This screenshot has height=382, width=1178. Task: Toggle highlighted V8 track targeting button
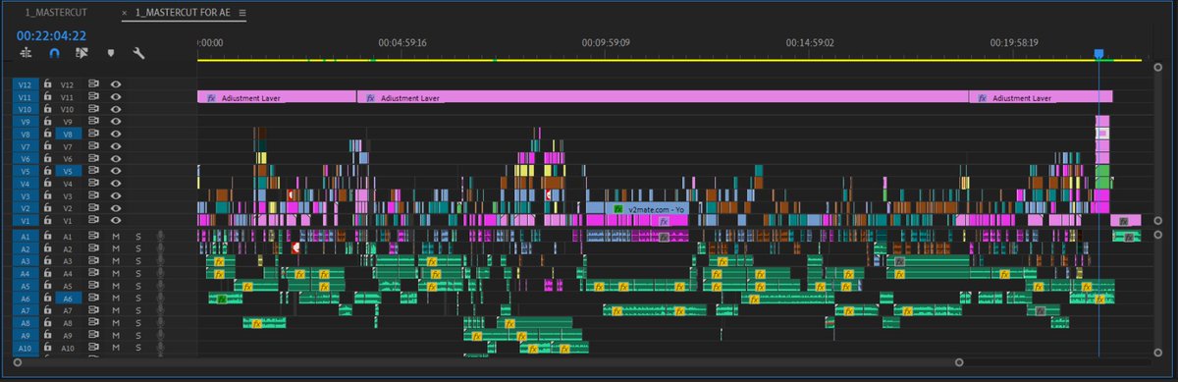[x=68, y=134]
